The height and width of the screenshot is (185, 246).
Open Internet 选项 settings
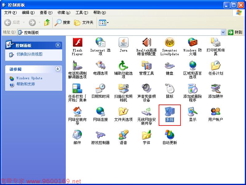(x=101, y=47)
